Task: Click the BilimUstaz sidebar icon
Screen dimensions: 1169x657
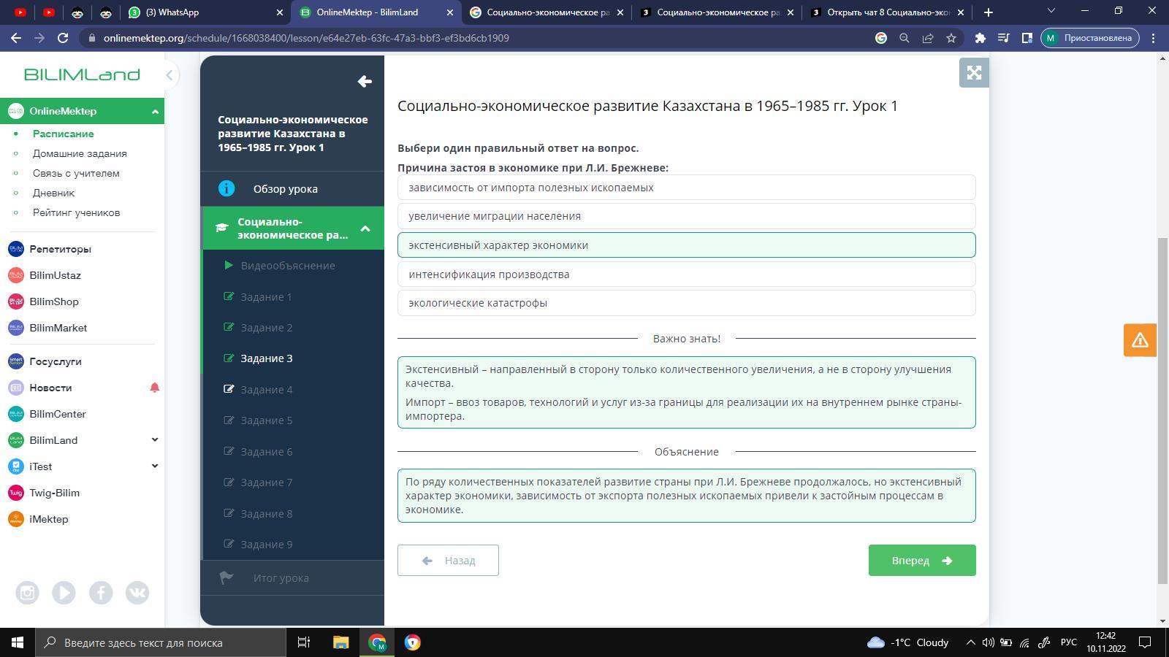Action: point(16,275)
